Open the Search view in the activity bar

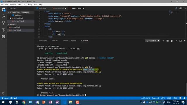(x=4, y=16)
